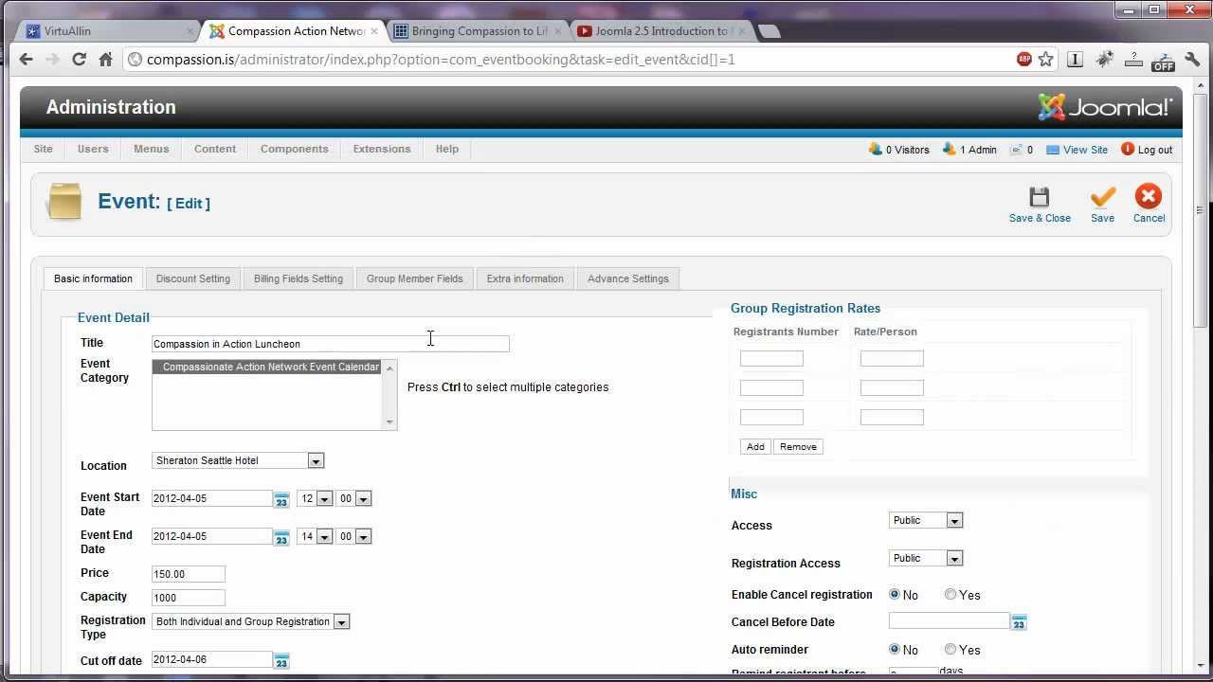Open the Content menu

point(215,149)
